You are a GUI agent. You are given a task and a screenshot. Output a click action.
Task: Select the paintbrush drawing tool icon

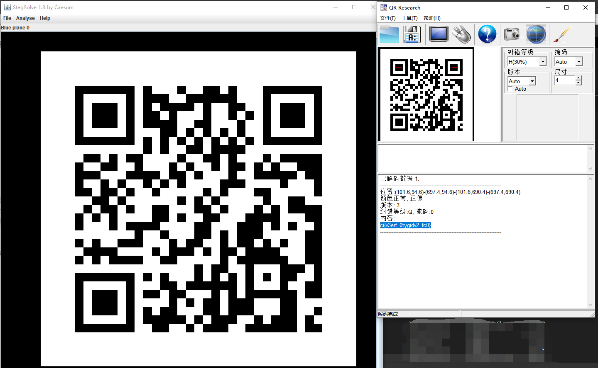pos(562,34)
